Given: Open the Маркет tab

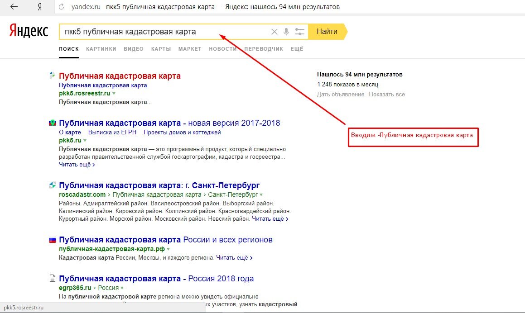Looking at the screenshot, I should [x=190, y=49].
